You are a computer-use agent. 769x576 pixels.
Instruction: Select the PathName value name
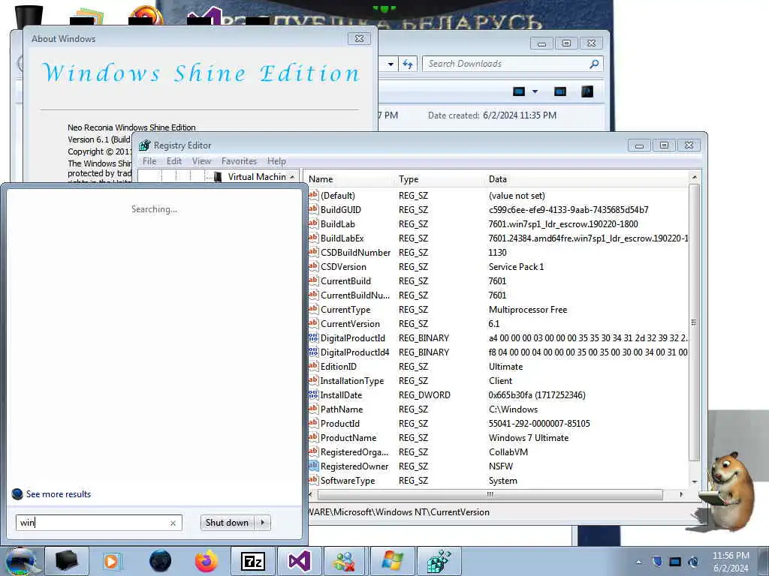[342, 409]
